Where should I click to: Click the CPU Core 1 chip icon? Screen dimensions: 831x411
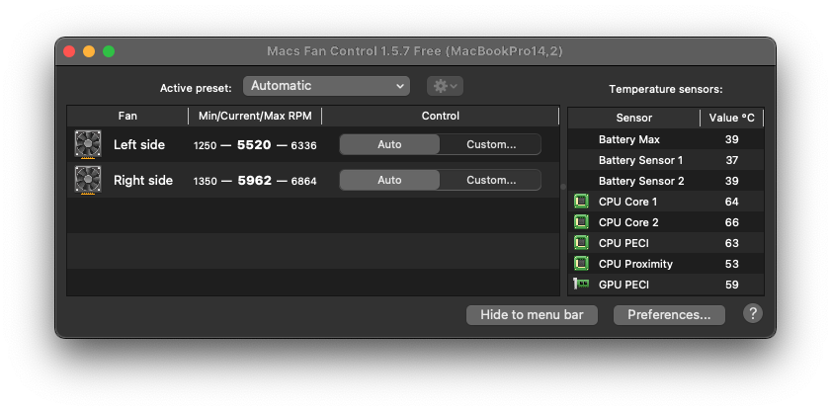581,202
